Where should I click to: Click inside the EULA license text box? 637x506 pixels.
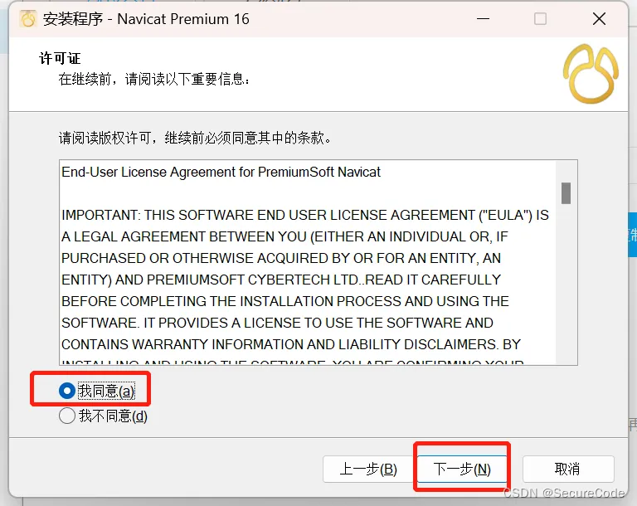(x=308, y=263)
